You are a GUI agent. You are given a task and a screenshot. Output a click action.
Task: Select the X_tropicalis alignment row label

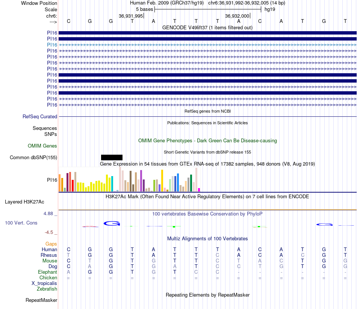tap(44, 283)
